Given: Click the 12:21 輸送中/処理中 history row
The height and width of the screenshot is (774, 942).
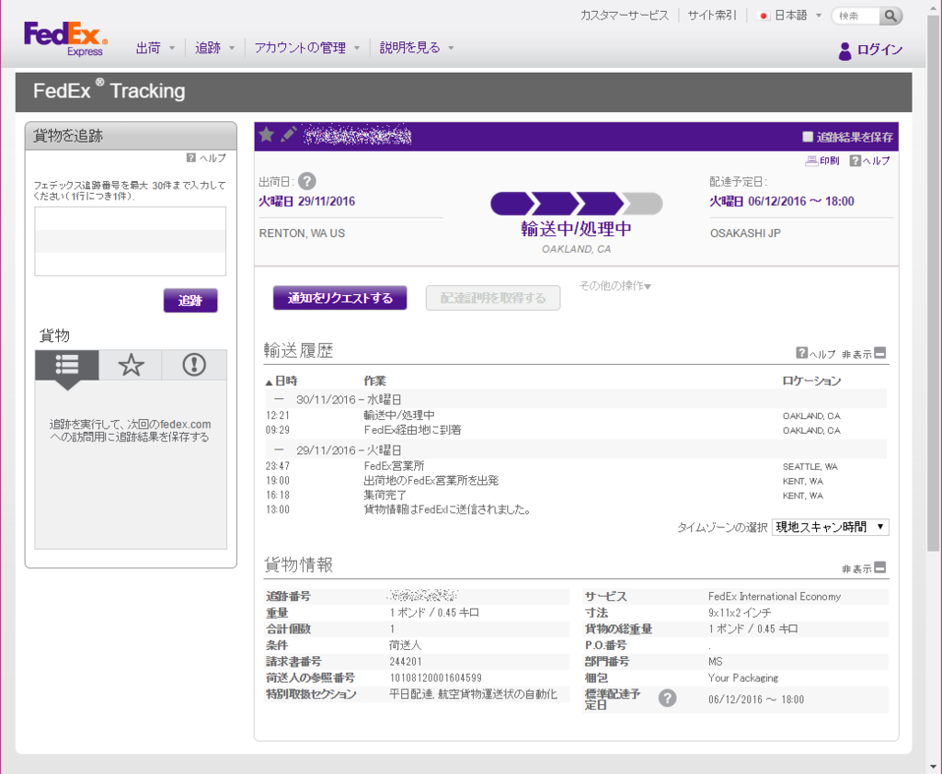Looking at the screenshot, I should coord(576,415).
